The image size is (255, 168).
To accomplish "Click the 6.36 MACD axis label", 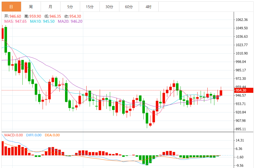I will (x=239, y=149).
